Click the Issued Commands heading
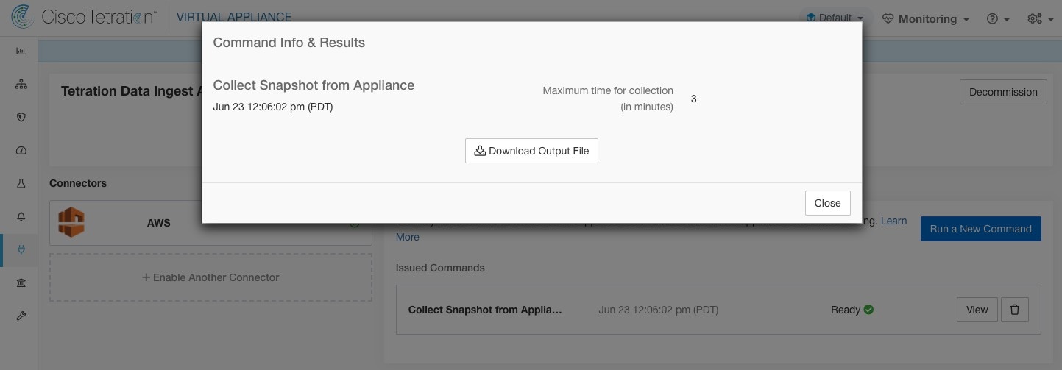The image size is (1062, 370). (x=440, y=268)
